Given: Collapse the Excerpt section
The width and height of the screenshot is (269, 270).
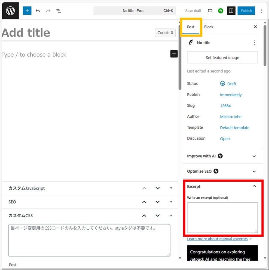Looking at the screenshot, I should coord(254,186).
